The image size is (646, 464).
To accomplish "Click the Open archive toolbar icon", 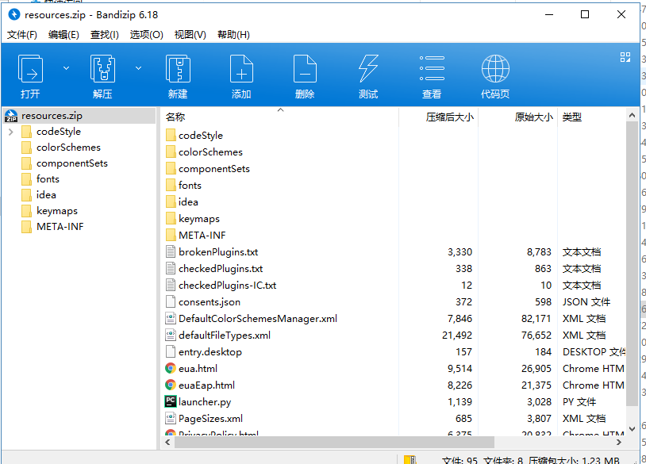I will [30, 68].
